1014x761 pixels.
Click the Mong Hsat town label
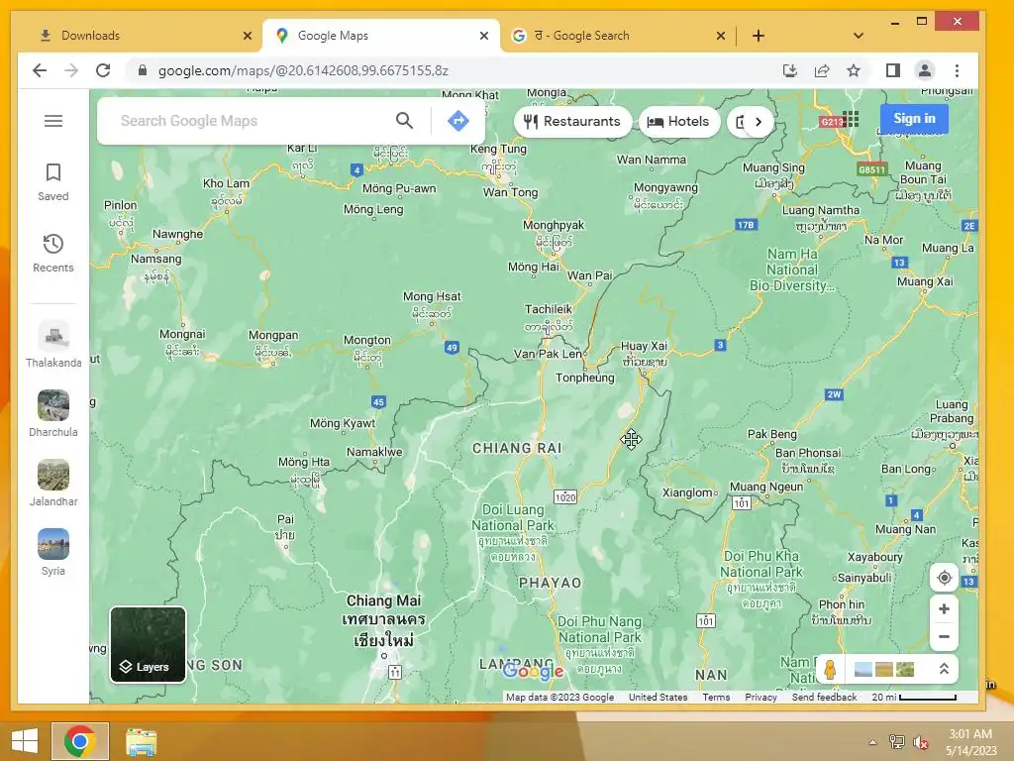click(432, 296)
